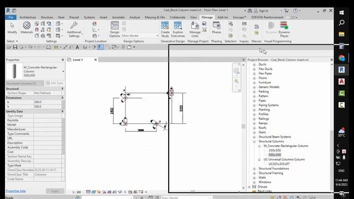The width and height of the screenshot is (354, 199).
Task: Select the Text tool (A) in quick access toolbar
Action: click(x=77, y=47)
